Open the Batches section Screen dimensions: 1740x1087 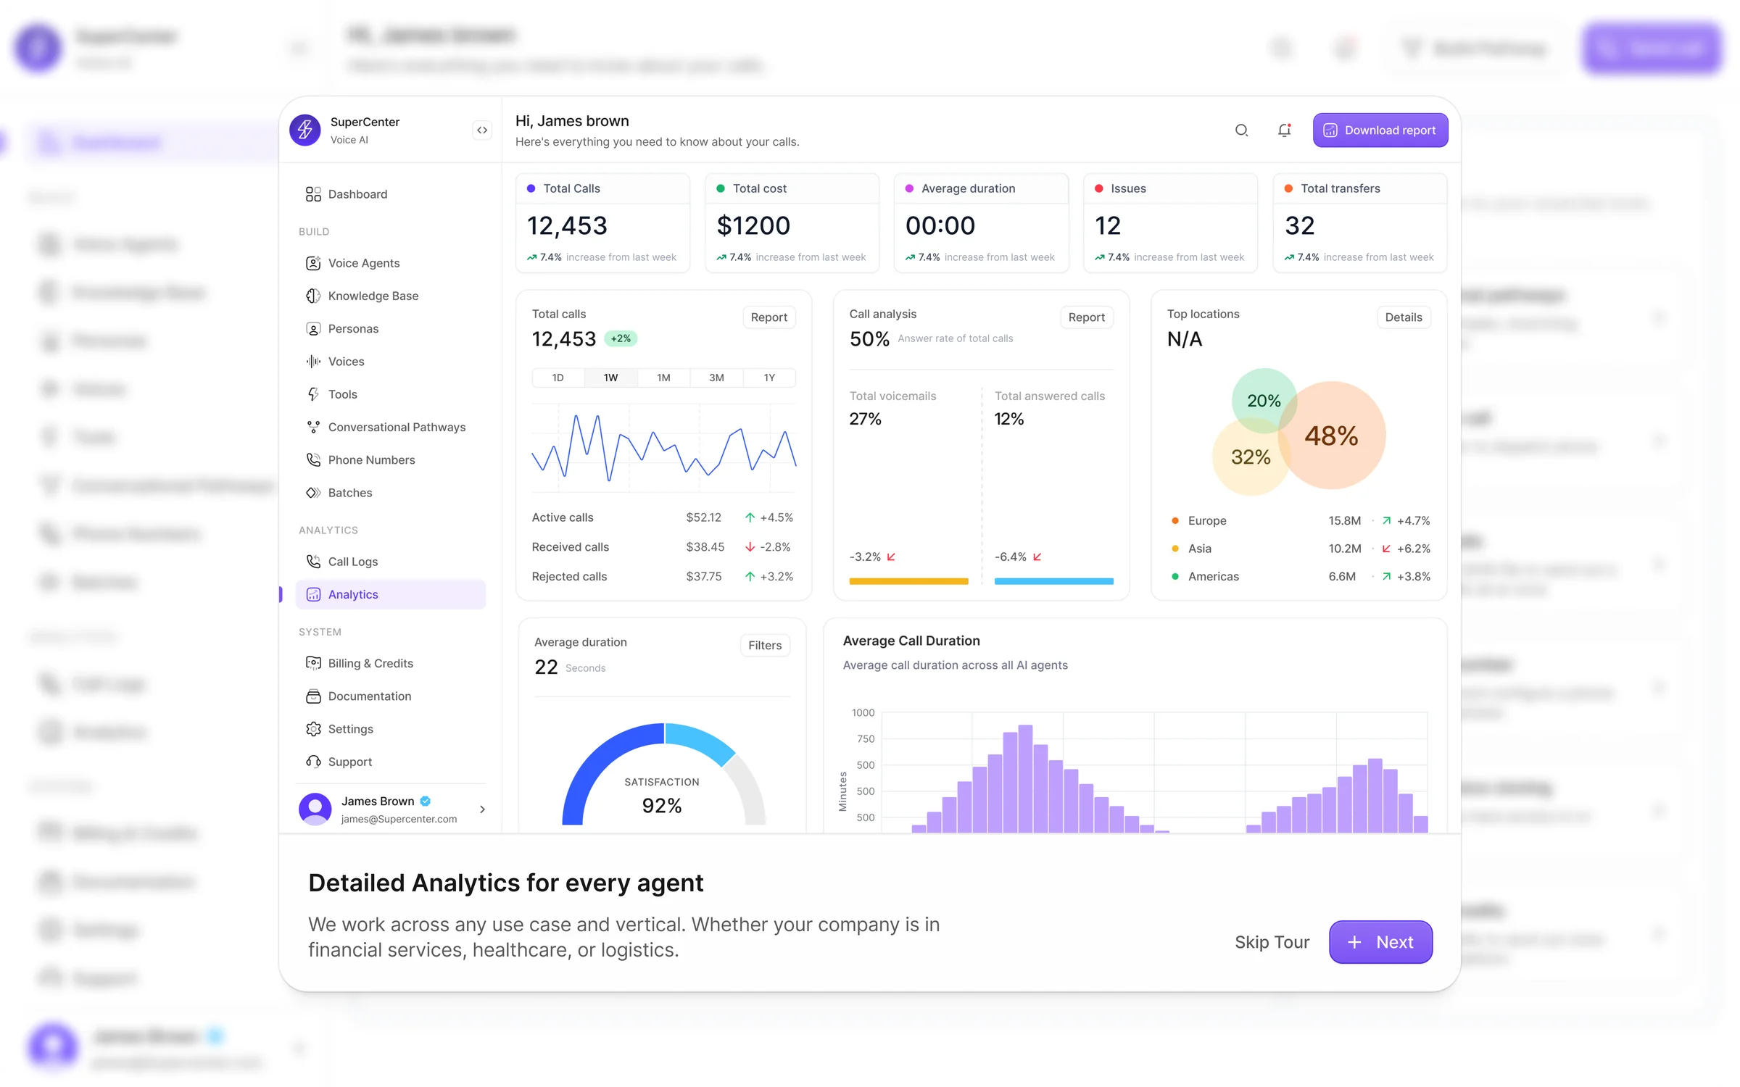tap(349, 493)
